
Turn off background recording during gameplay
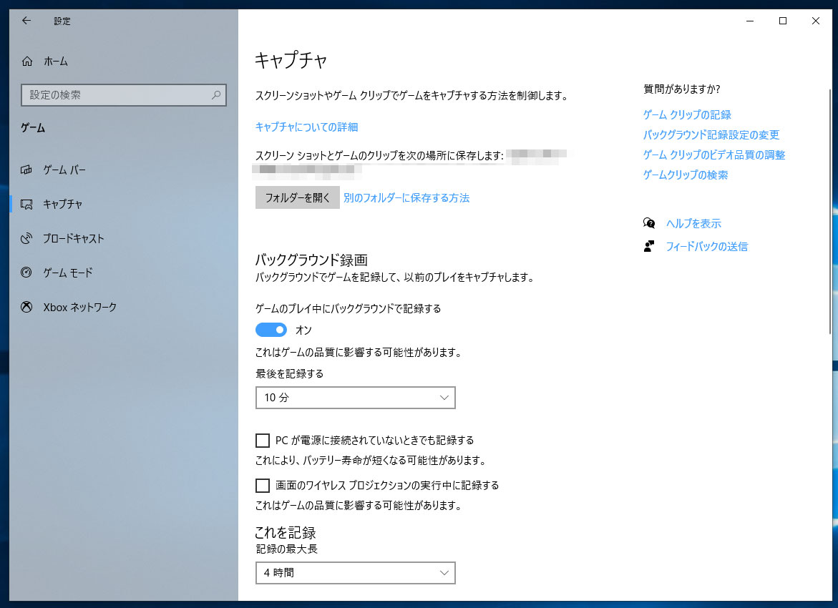(271, 330)
